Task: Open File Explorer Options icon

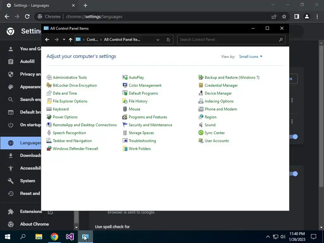Action: coord(49,101)
